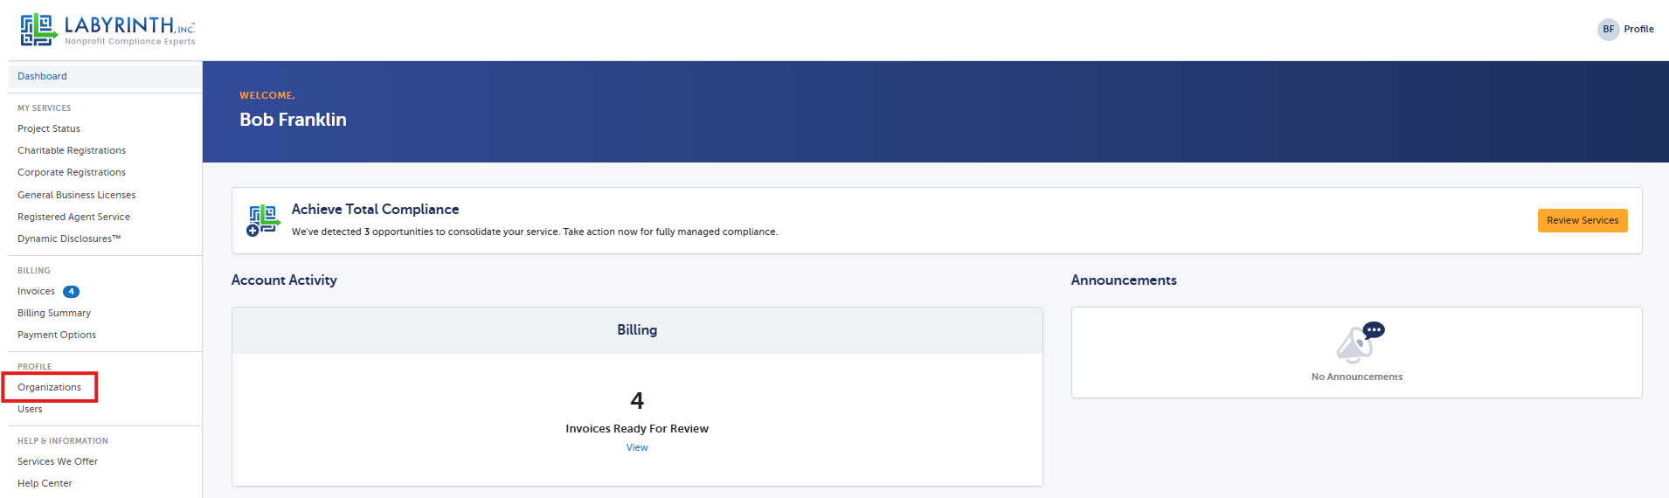Click the BF profile avatar icon
Viewport: 1669px width, 498px height.
coord(1608,30)
